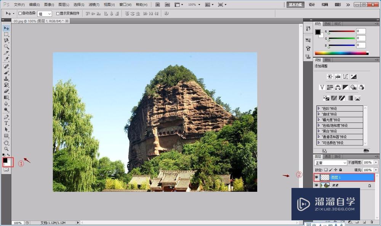Select the Rectangular Marquee tool
Viewport: 381px width, 226px height.
(x=6, y=35)
